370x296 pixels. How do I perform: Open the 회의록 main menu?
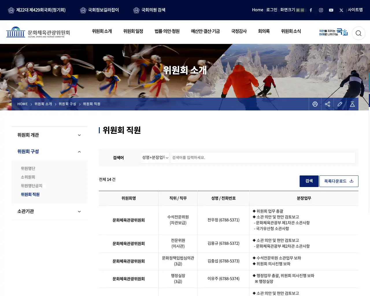point(264,31)
